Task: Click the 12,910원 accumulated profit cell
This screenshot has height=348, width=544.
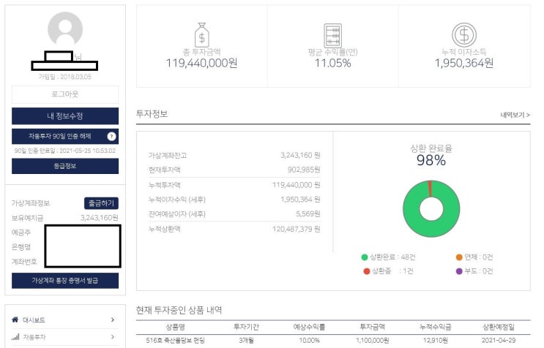Action: point(435,341)
